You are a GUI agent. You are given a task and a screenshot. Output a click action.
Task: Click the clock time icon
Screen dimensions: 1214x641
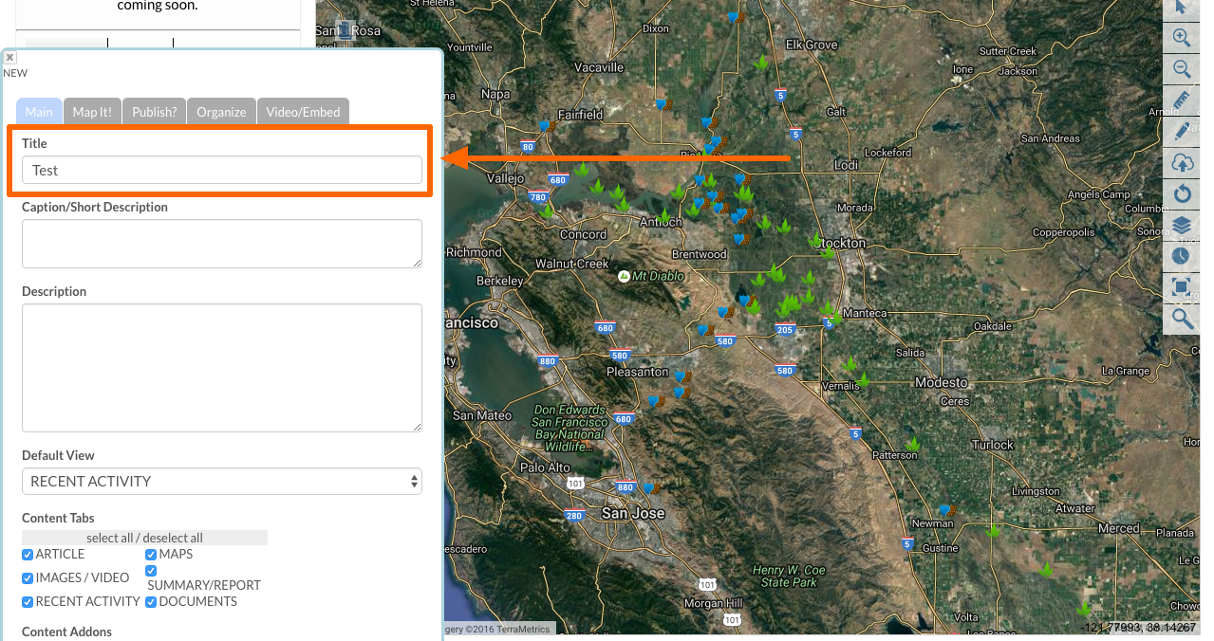(1181, 256)
